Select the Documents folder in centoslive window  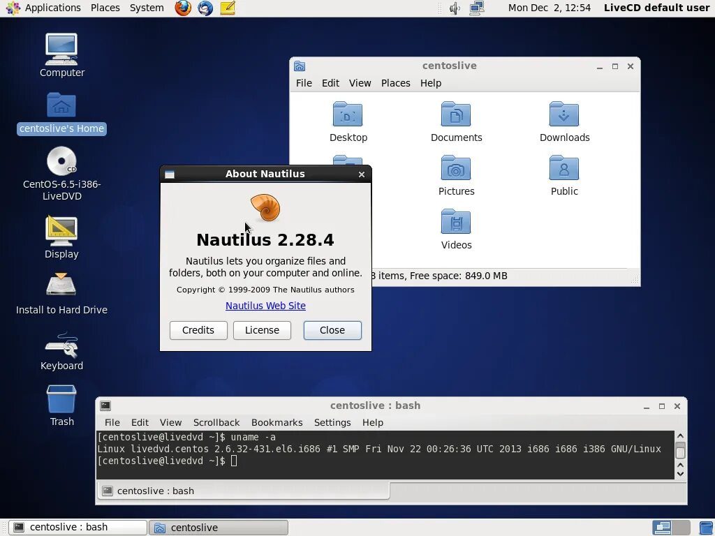tap(456, 114)
